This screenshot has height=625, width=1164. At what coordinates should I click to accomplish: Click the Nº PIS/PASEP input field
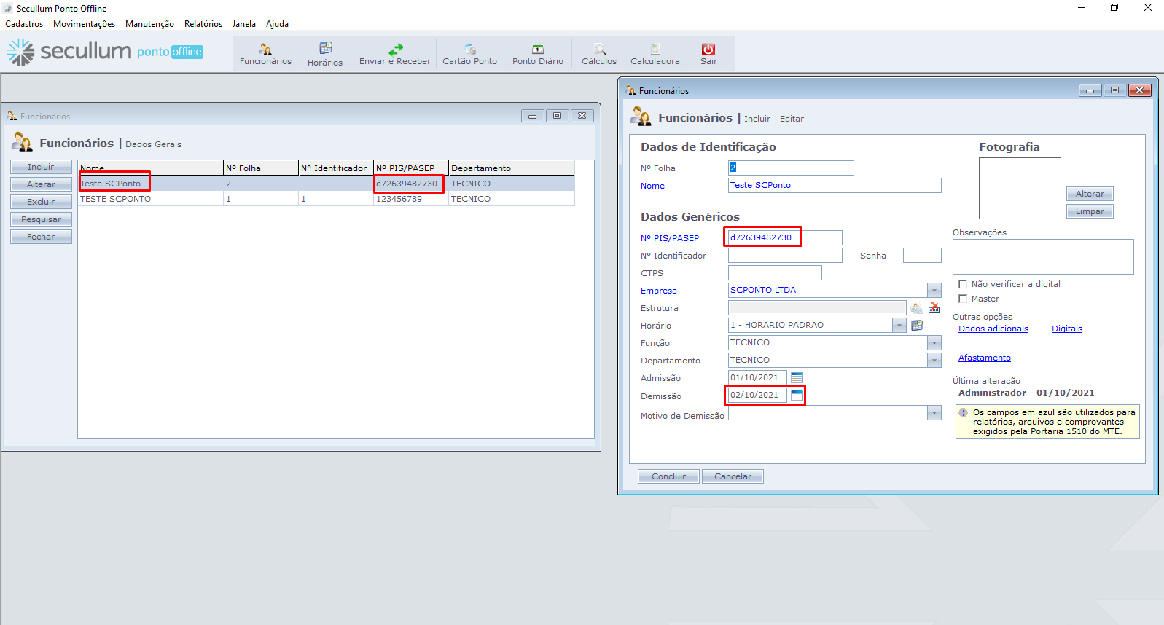785,237
